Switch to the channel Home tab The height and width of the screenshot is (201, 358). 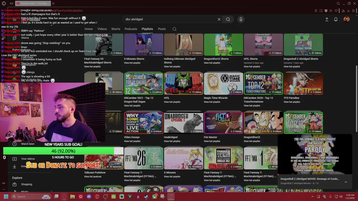pos(89,29)
